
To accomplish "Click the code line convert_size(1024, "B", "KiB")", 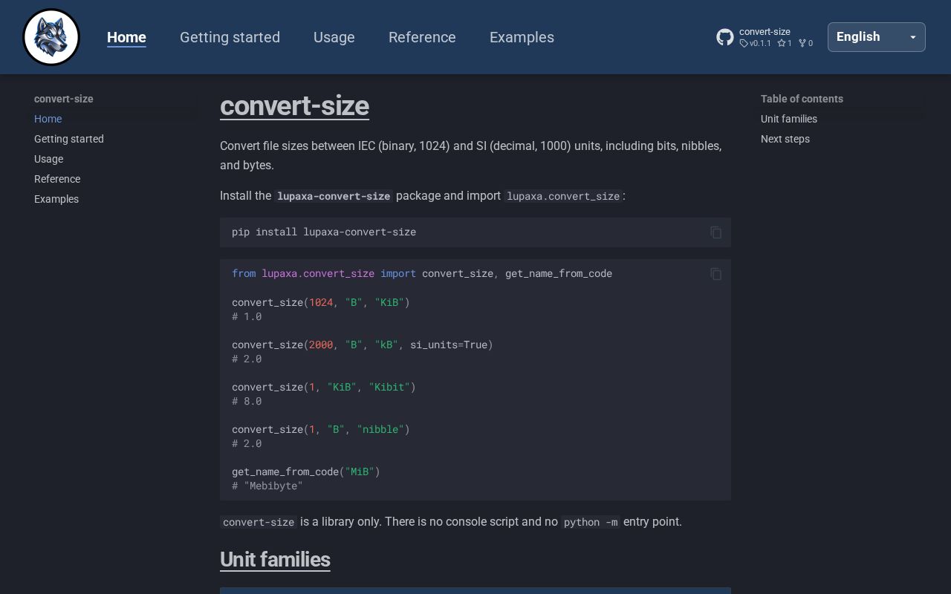I will [321, 302].
